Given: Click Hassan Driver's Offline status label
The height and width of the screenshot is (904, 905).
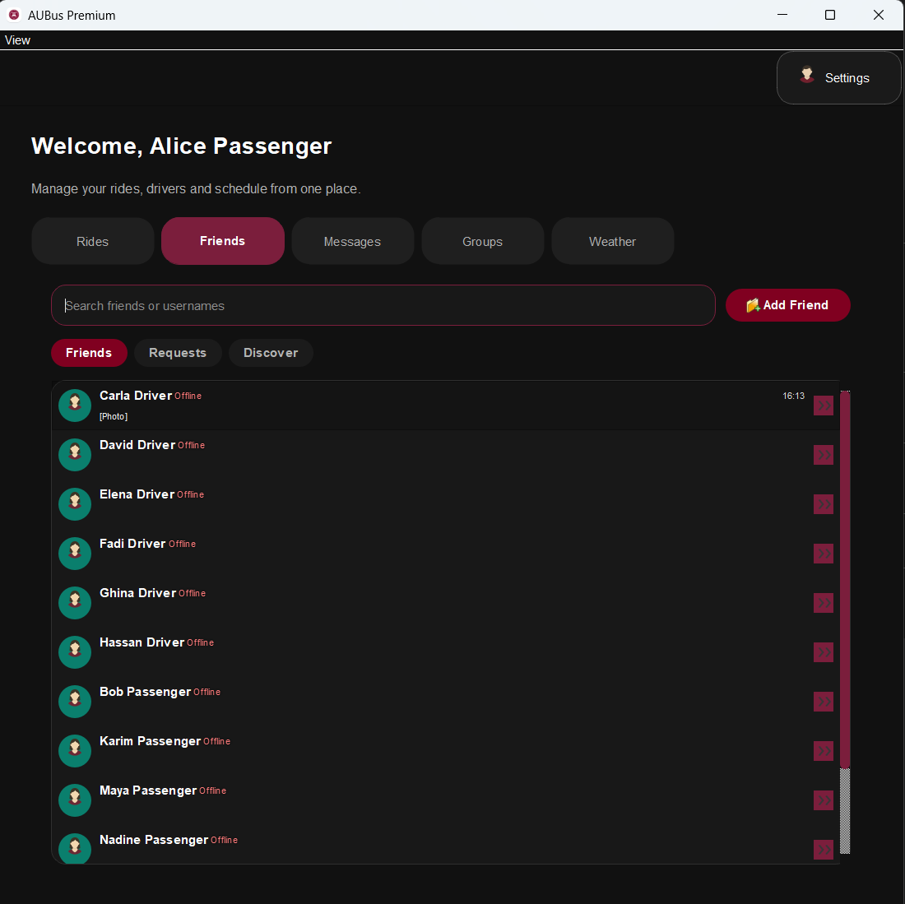Looking at the screenshot, I should 200,642.
